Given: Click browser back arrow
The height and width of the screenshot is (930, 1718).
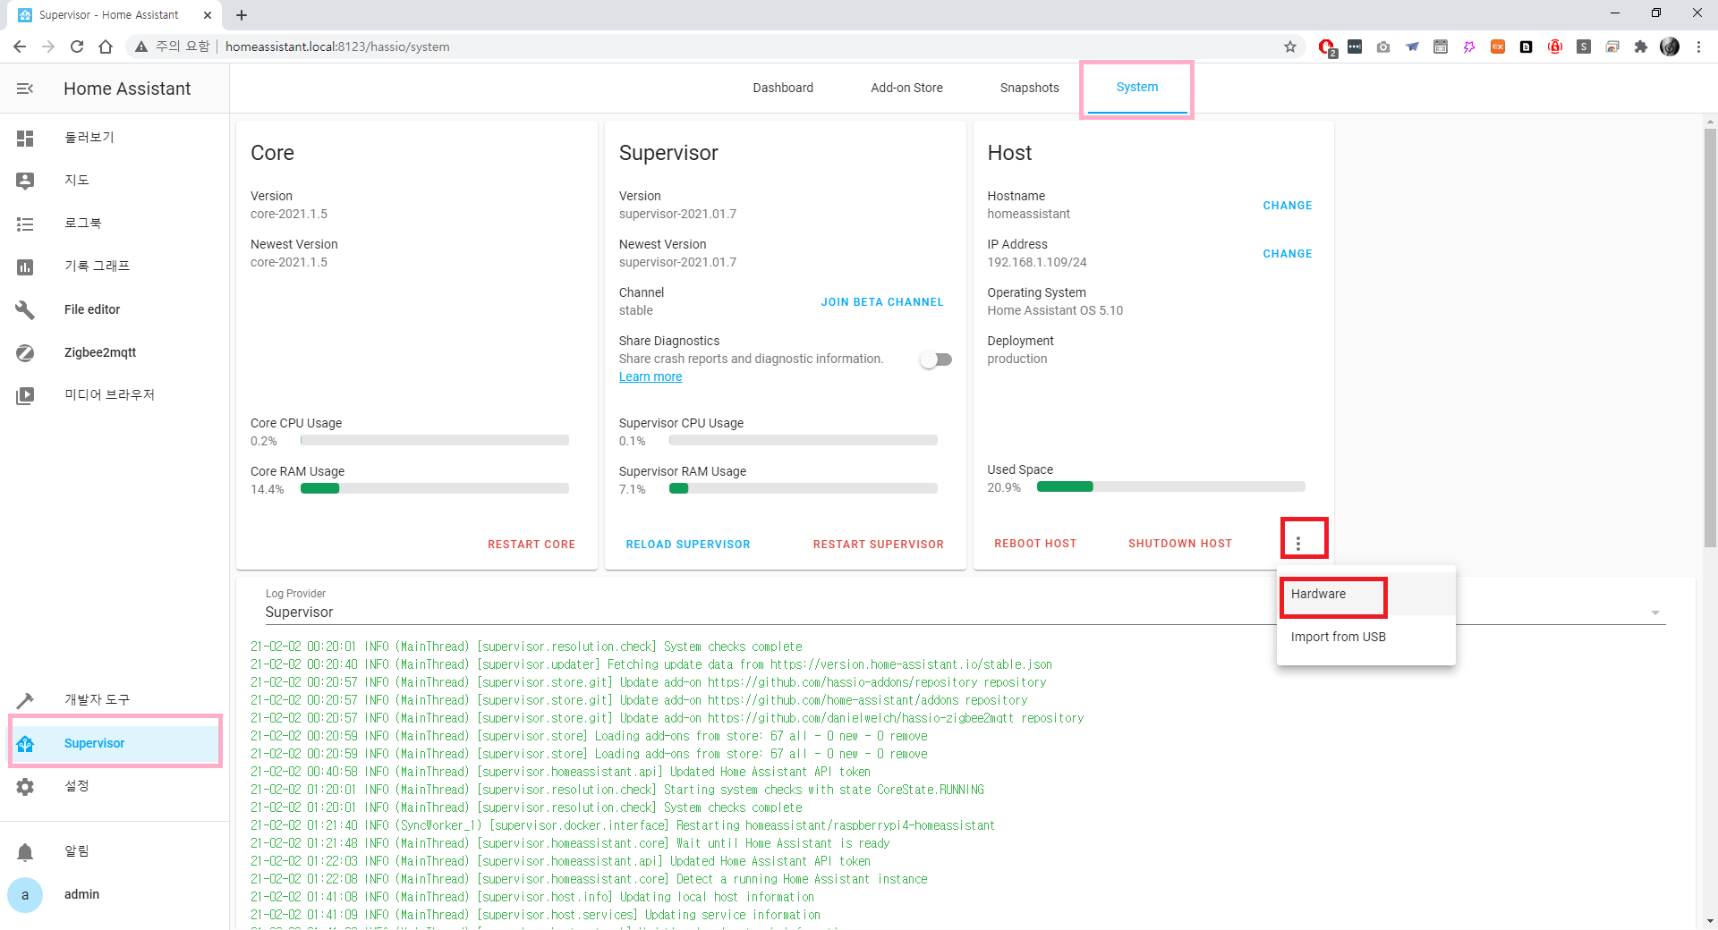Looking at the screenshot, I should (x=20, y=46).
